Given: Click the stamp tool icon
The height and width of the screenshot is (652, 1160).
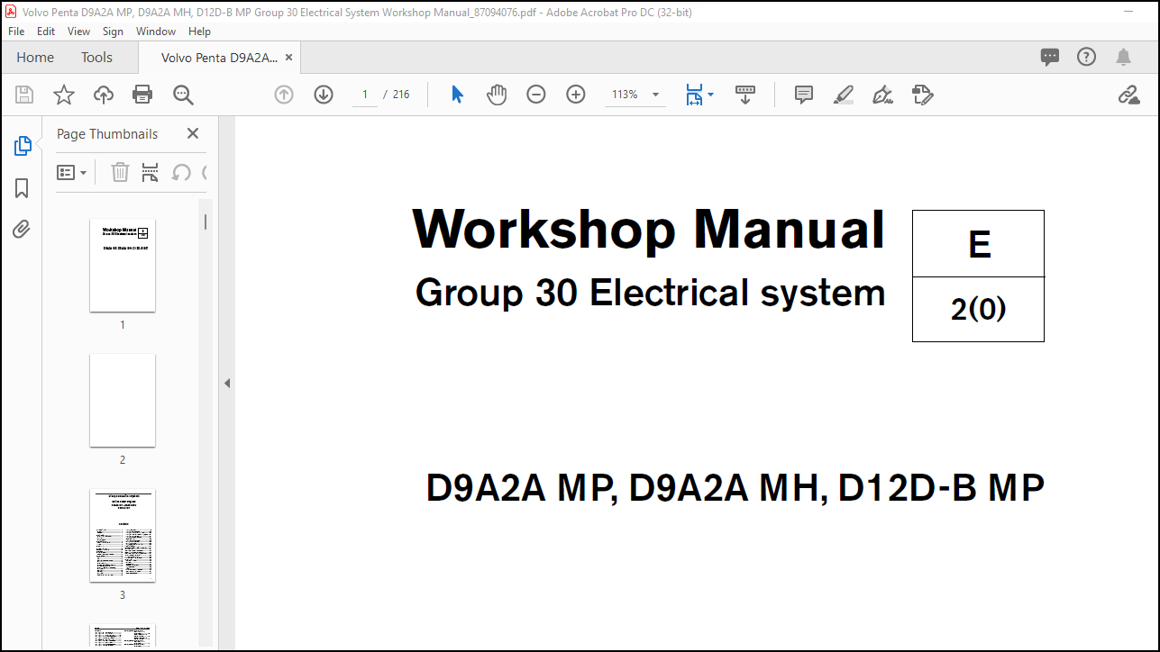Looking at the screenshot, I should pos(922,95).
